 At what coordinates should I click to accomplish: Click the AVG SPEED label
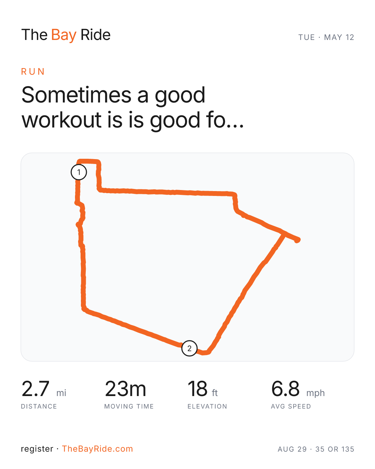click(x=291, y=406)
